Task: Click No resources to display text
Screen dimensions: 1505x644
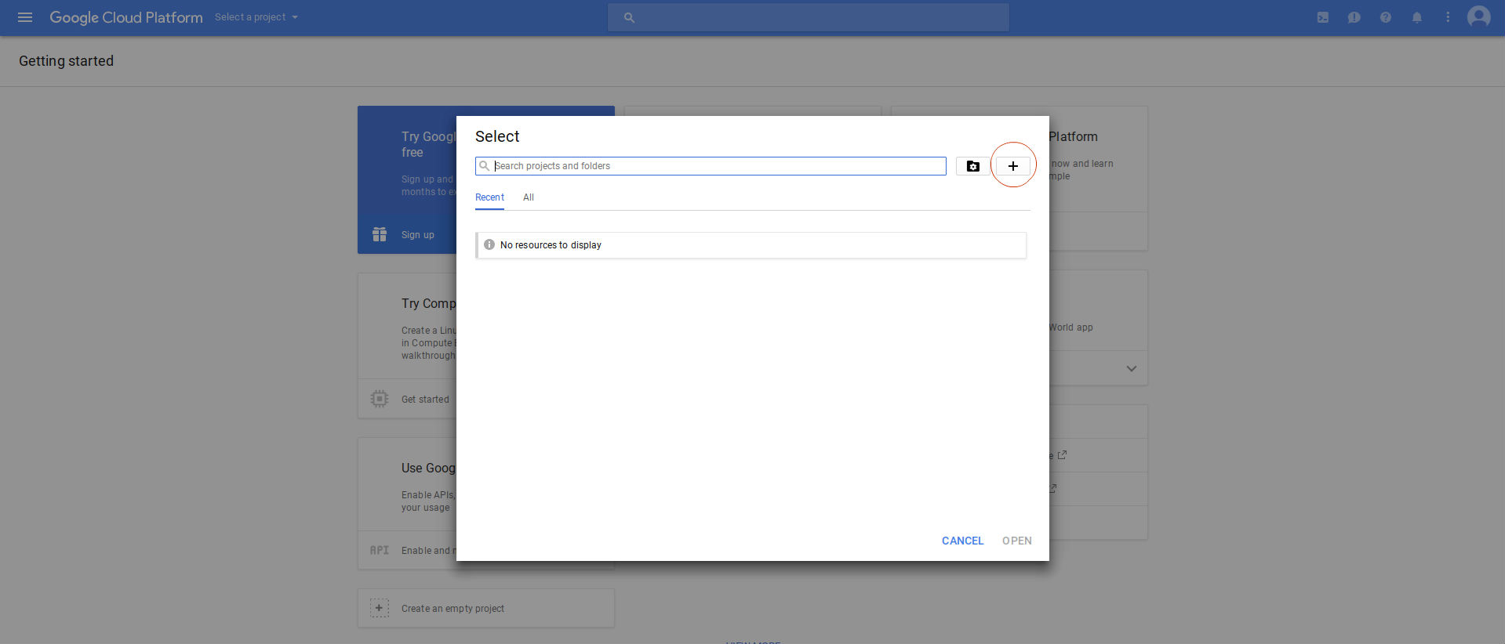Action: point(551,245)
